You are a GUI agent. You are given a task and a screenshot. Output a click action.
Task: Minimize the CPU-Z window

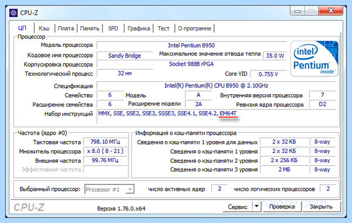point(297,11)
